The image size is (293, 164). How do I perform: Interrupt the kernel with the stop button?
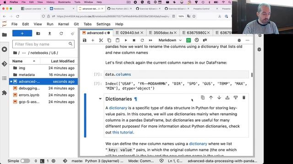(x=134, y=40)
